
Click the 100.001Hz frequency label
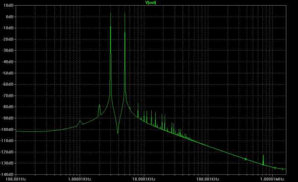click(x=16, y=179)
